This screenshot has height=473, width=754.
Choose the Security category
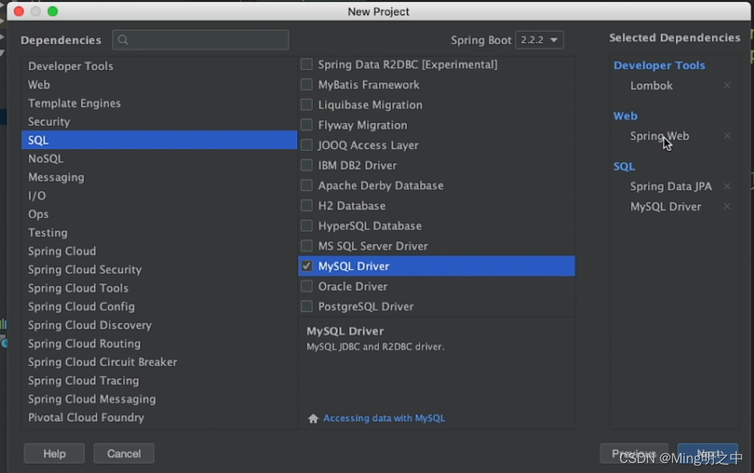tap(159, 122)
